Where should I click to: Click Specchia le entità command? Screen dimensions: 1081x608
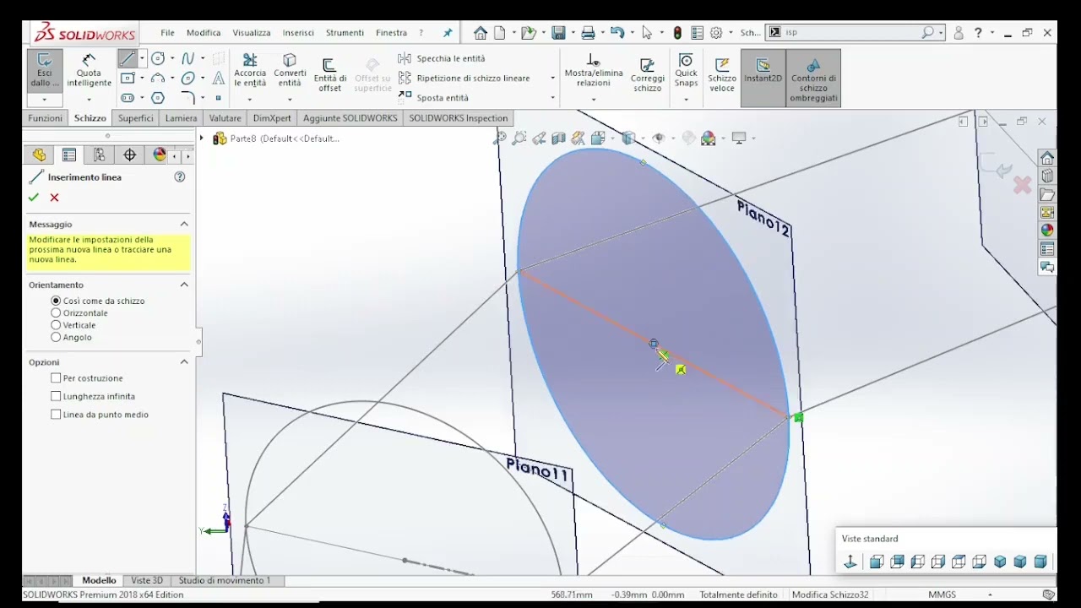pos(442,58)
